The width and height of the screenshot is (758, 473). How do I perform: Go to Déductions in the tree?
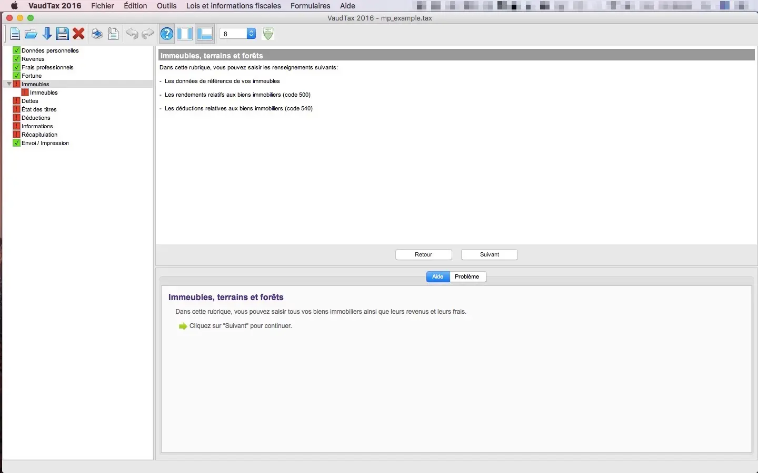click(36, 118)
